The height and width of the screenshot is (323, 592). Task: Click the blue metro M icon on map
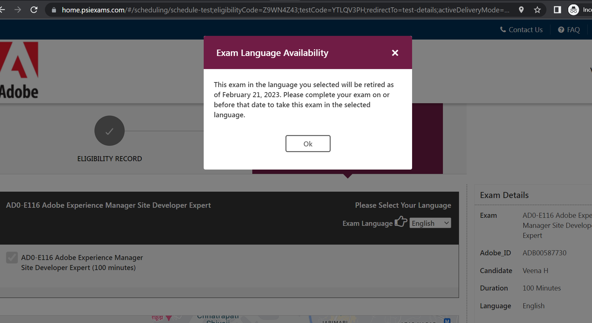pos(447,321)
